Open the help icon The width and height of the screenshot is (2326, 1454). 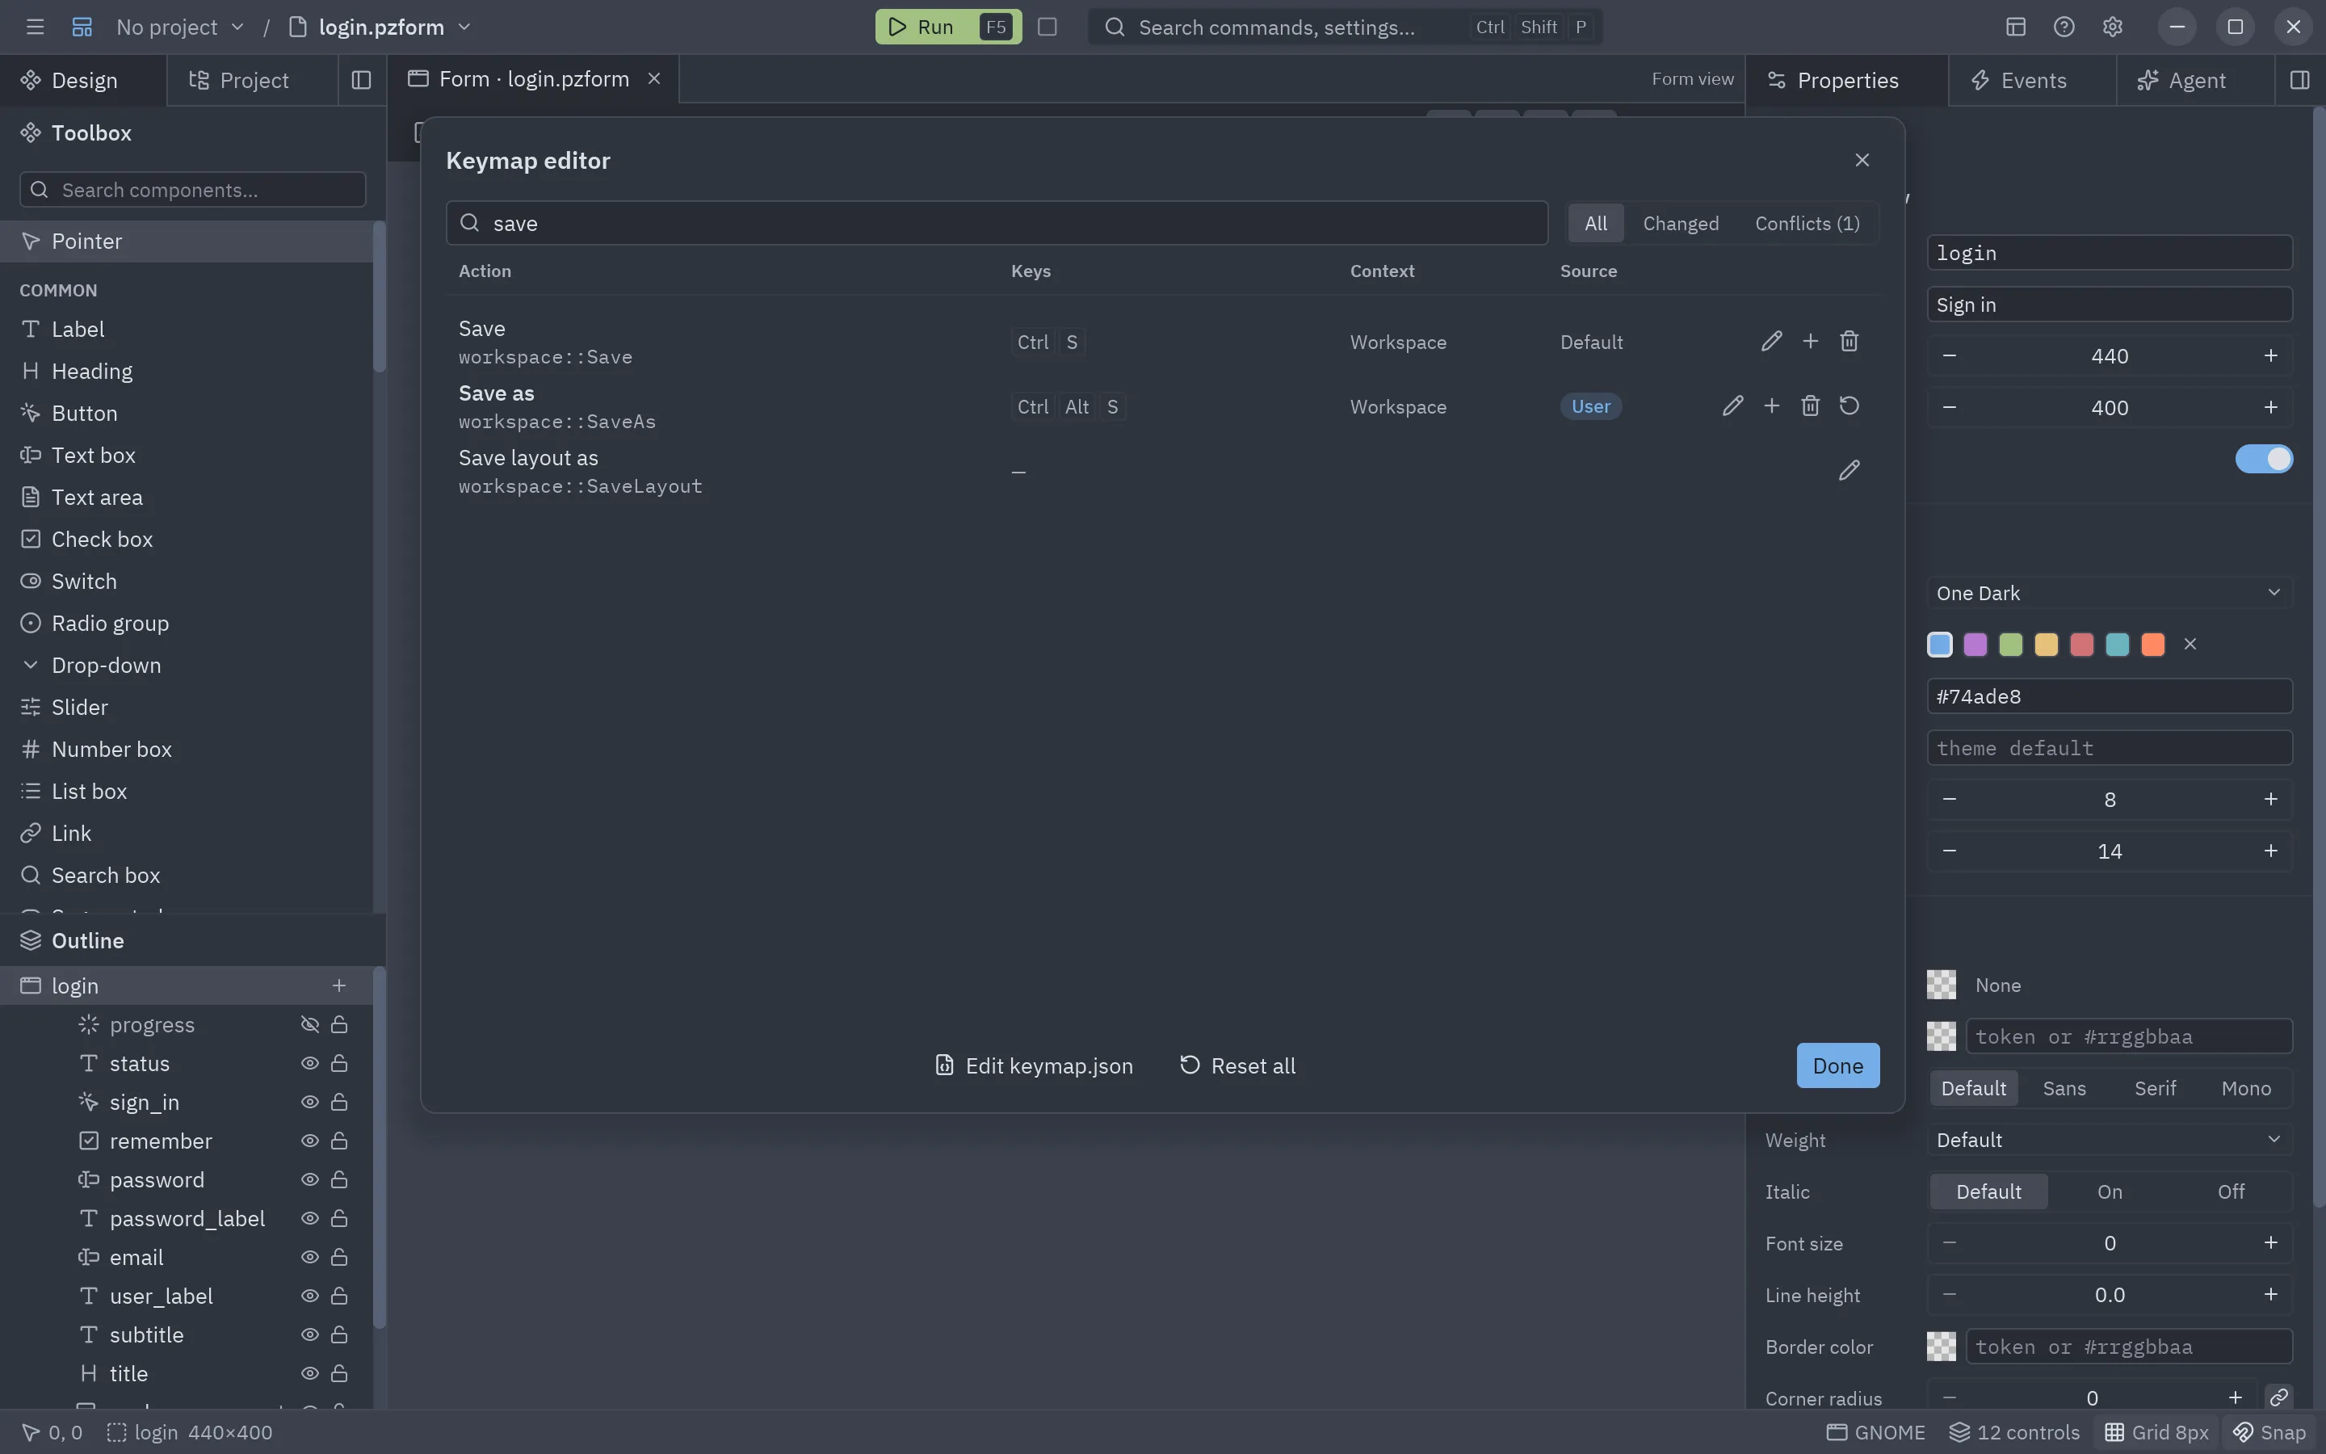click(2064, 27)
